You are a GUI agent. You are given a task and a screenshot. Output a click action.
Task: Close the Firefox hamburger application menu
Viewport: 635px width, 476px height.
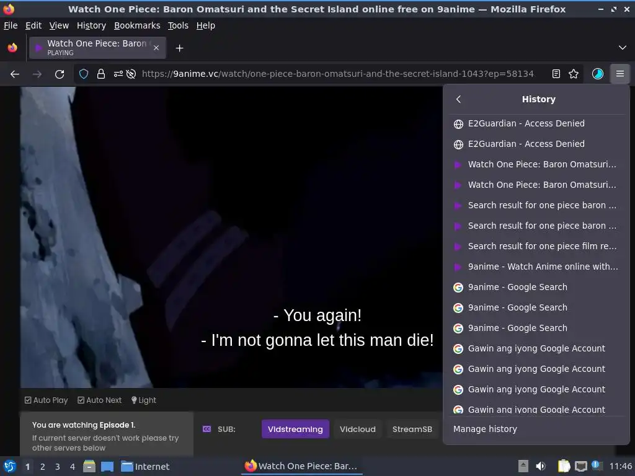coord(620,74)
